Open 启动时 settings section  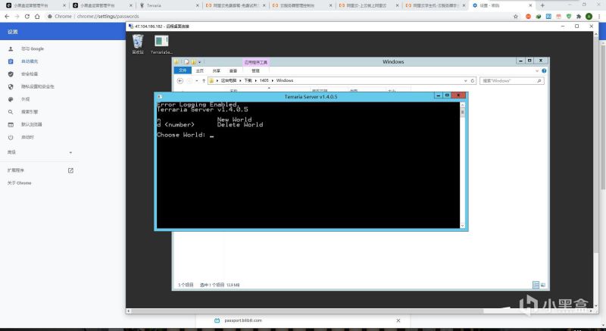pyautogui.click(x=27, y=138)
